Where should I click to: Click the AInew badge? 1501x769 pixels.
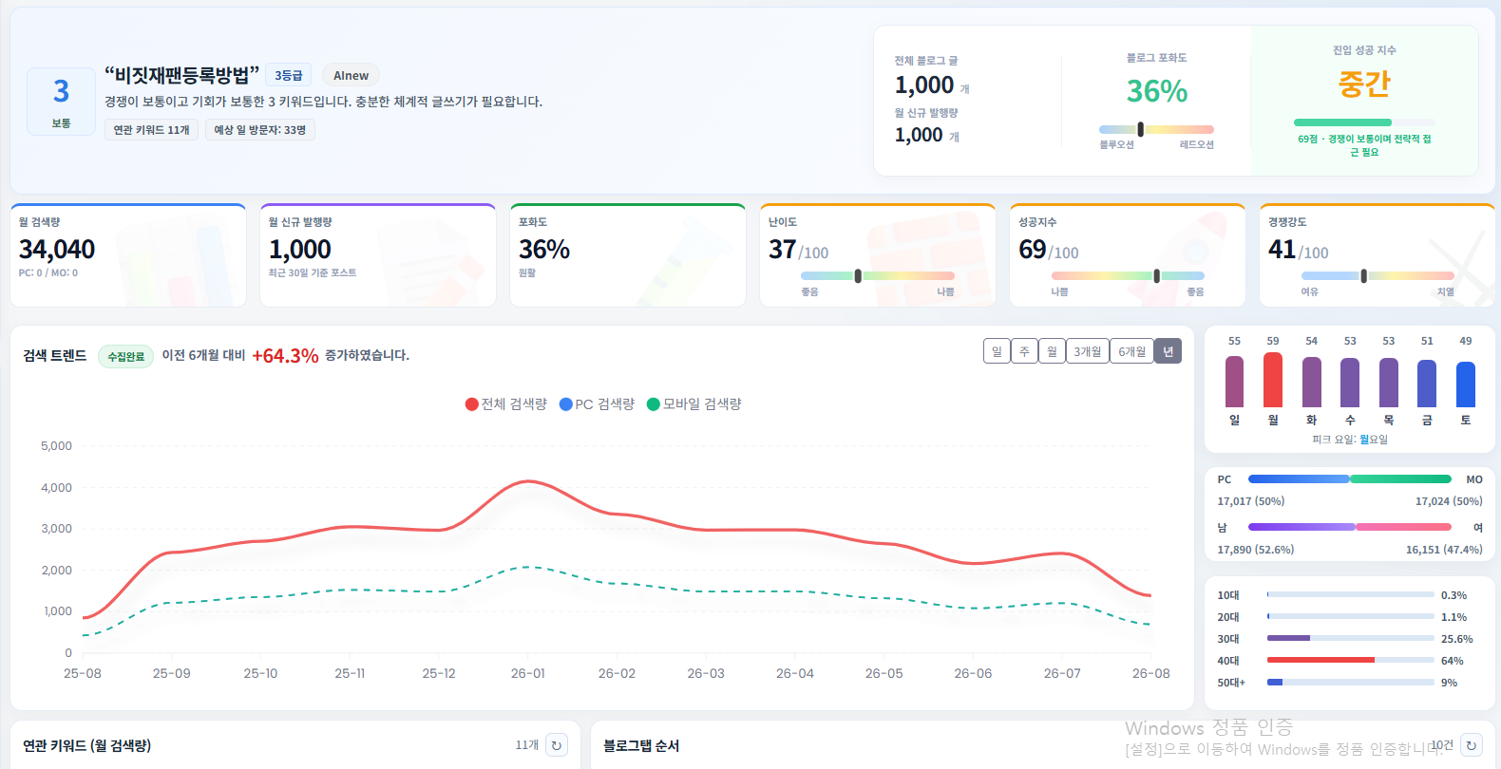[x=351, y=76]
